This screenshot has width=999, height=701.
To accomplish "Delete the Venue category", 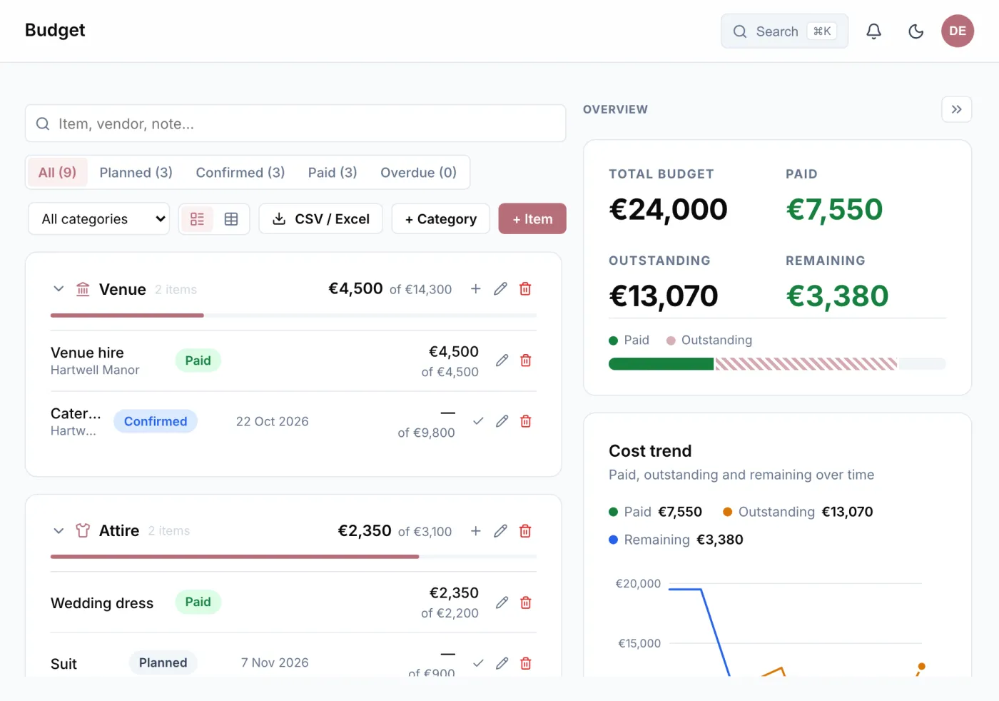I will click(525, 289).
